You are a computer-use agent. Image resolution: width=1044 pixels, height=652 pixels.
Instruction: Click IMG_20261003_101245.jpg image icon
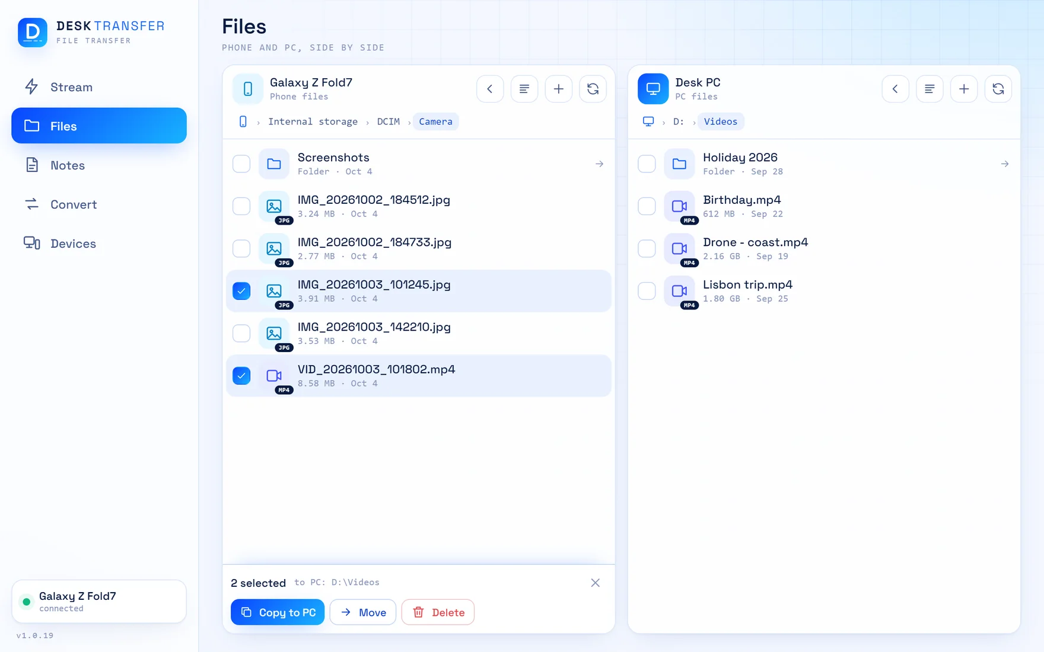274,291
